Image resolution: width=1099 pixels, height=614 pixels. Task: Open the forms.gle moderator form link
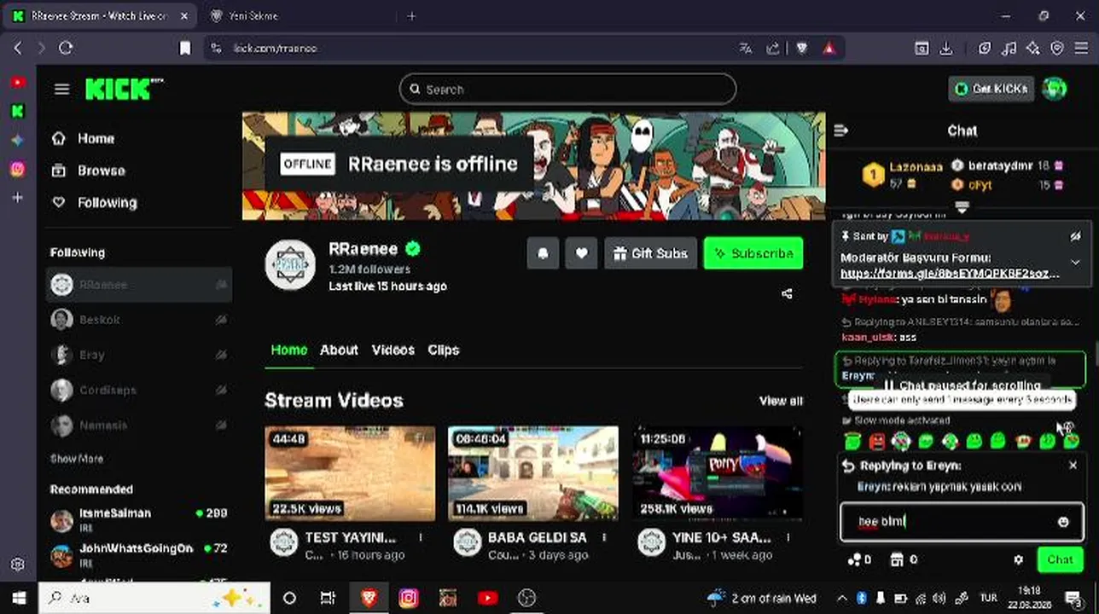point(950,274)
